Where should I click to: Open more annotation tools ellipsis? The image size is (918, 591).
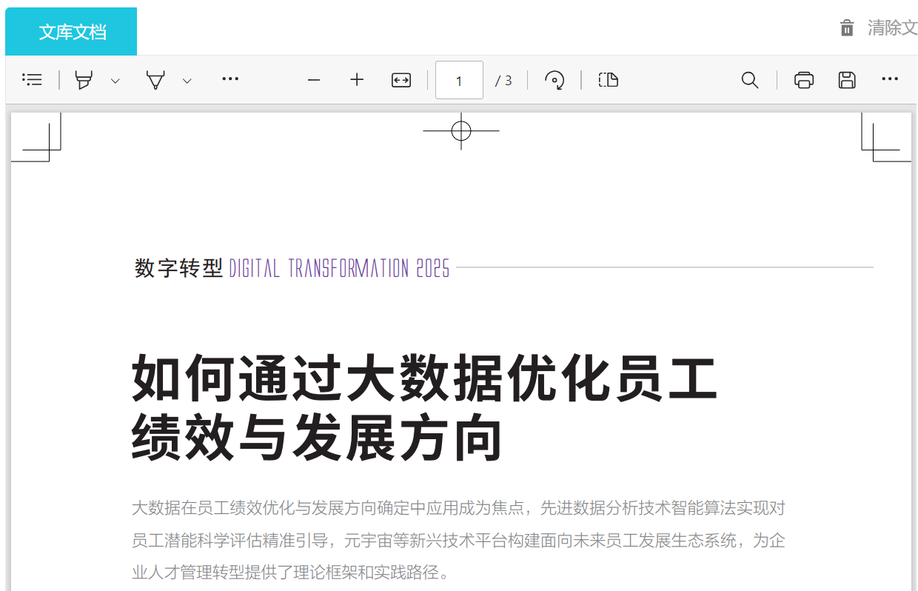click(230, 79)
